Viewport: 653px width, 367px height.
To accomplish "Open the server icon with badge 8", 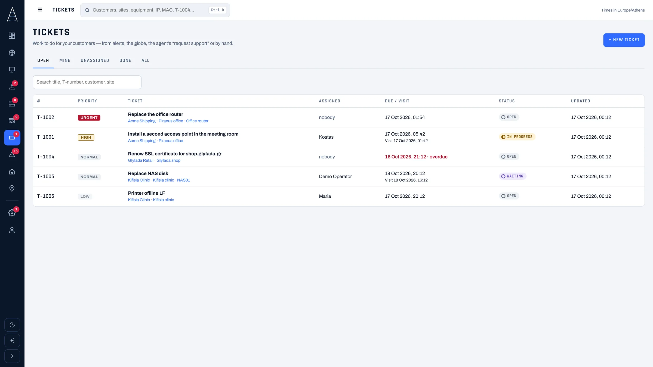I will coord(12,104).
